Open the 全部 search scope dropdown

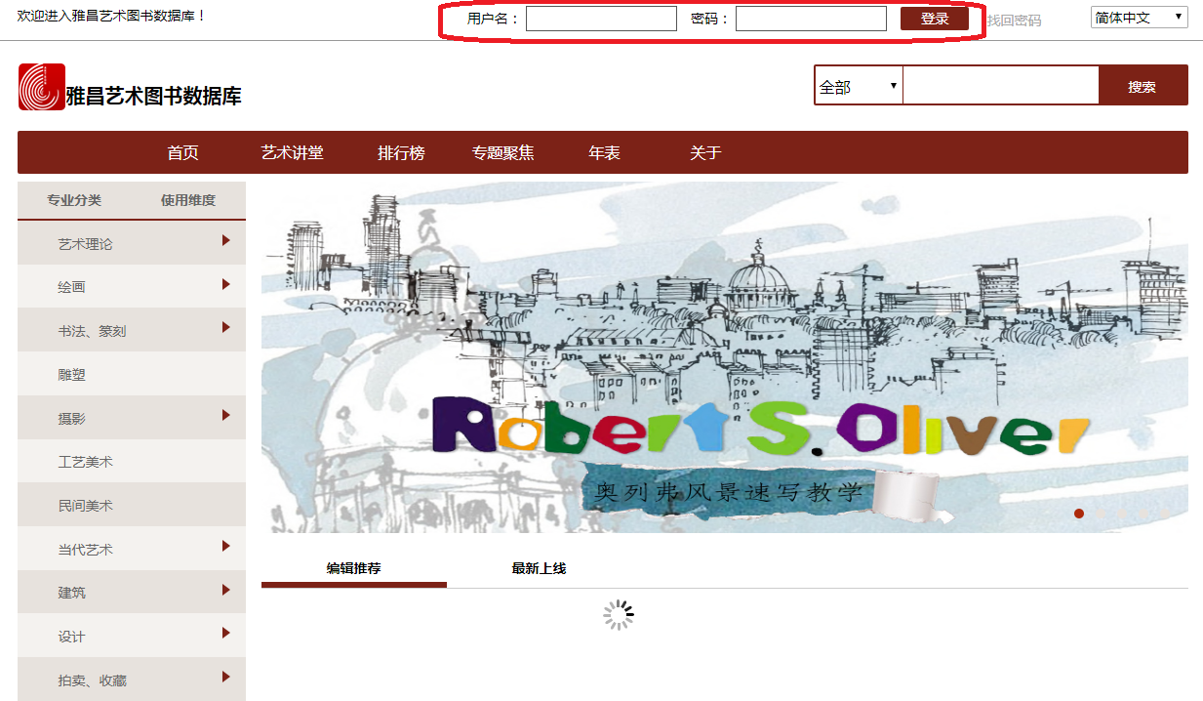(858, 86)
